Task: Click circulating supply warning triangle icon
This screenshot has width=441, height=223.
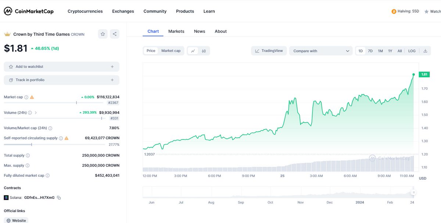Action: point(67,138)
